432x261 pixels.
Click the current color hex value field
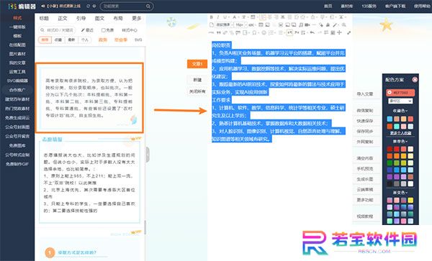pyautogui.click(x=400, y=93)
